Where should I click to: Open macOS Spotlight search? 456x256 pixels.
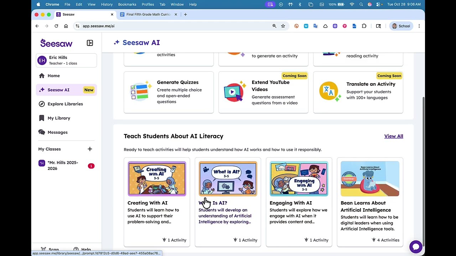click(361, 4)
